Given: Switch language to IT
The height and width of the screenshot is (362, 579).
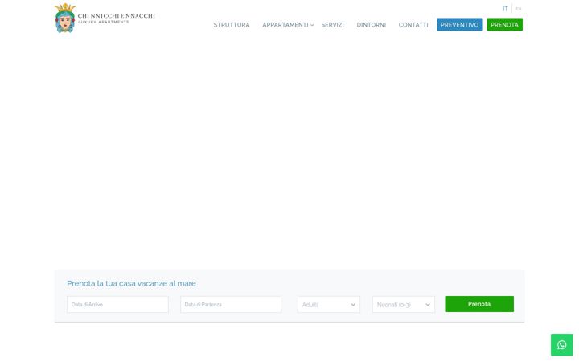Looking at the screenshot, I should click(505, 9).
